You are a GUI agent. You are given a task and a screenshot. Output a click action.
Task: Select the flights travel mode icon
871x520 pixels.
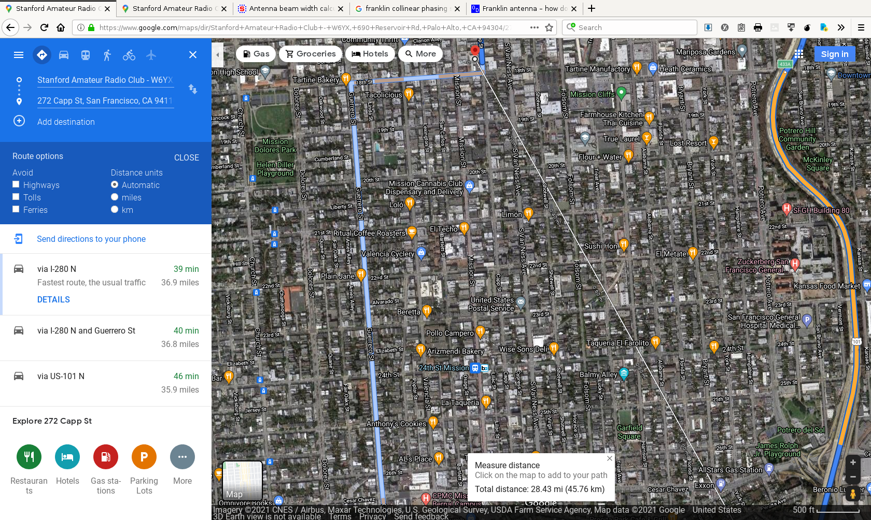click(151, 55)
